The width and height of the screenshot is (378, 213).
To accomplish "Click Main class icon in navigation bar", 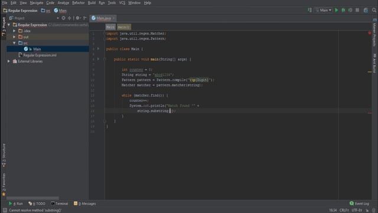I will (x=56, y=11).
